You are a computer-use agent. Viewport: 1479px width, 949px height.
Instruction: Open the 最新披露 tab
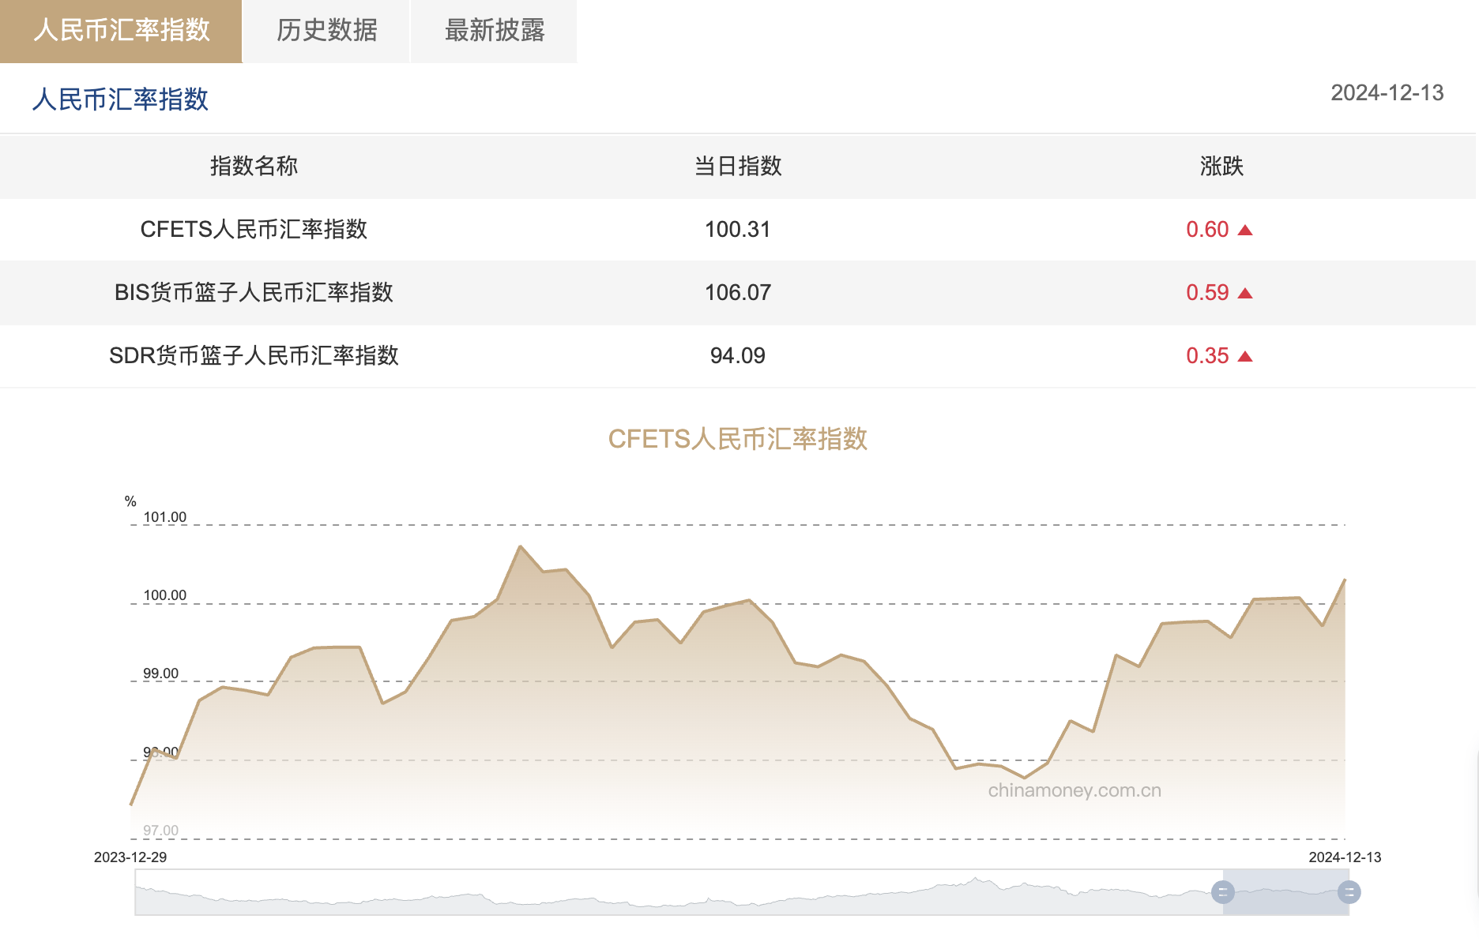pos(495,31)
